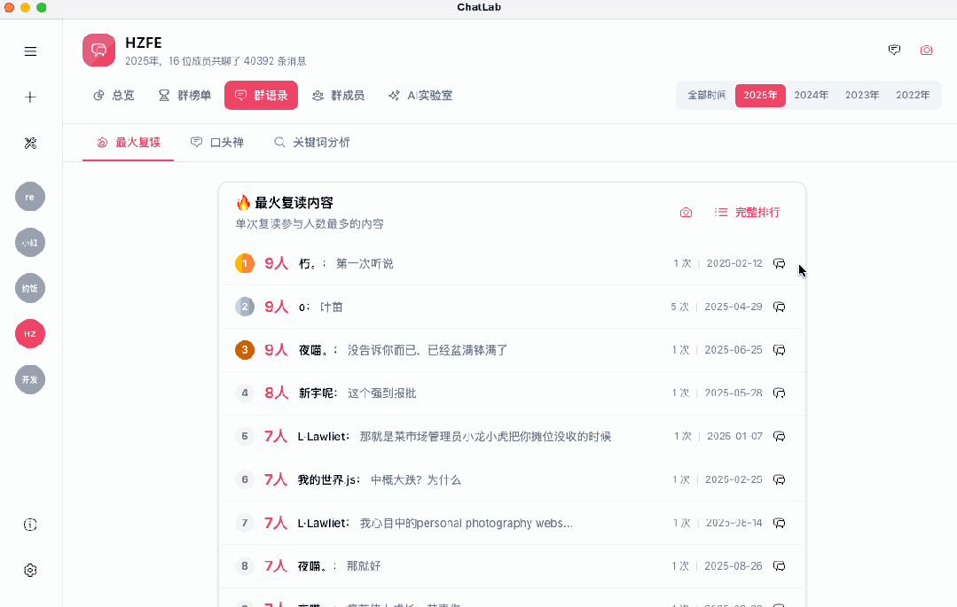The width and height of the screenshot is (957, 607).
Task: Click the date '2025-06-25'
Action: coord(733,350)
